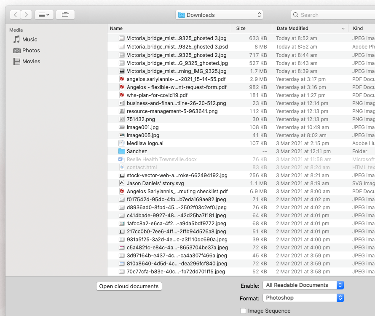Screen dimensions: 375x316
Task: Enable the Image Sequence checkbox
Action: pyautogui.click(x=243, y=311)
